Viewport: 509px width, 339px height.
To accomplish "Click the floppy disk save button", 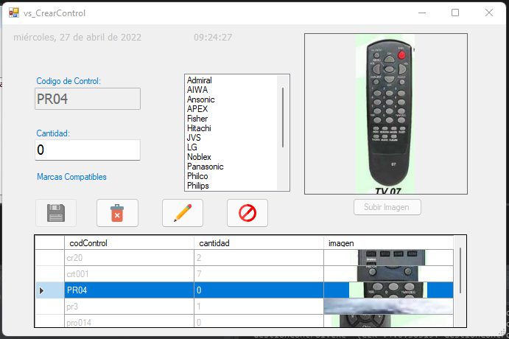I will [56, 213].
